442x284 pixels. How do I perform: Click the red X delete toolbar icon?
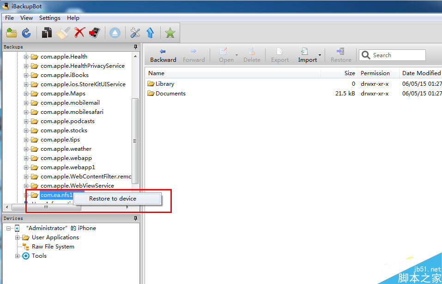pyautogui.click(x=79, y=33)
